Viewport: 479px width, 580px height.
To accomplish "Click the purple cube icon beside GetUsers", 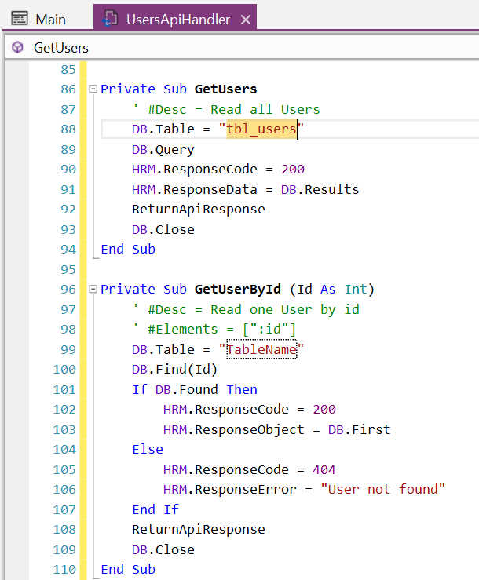I will pos(17,47).
